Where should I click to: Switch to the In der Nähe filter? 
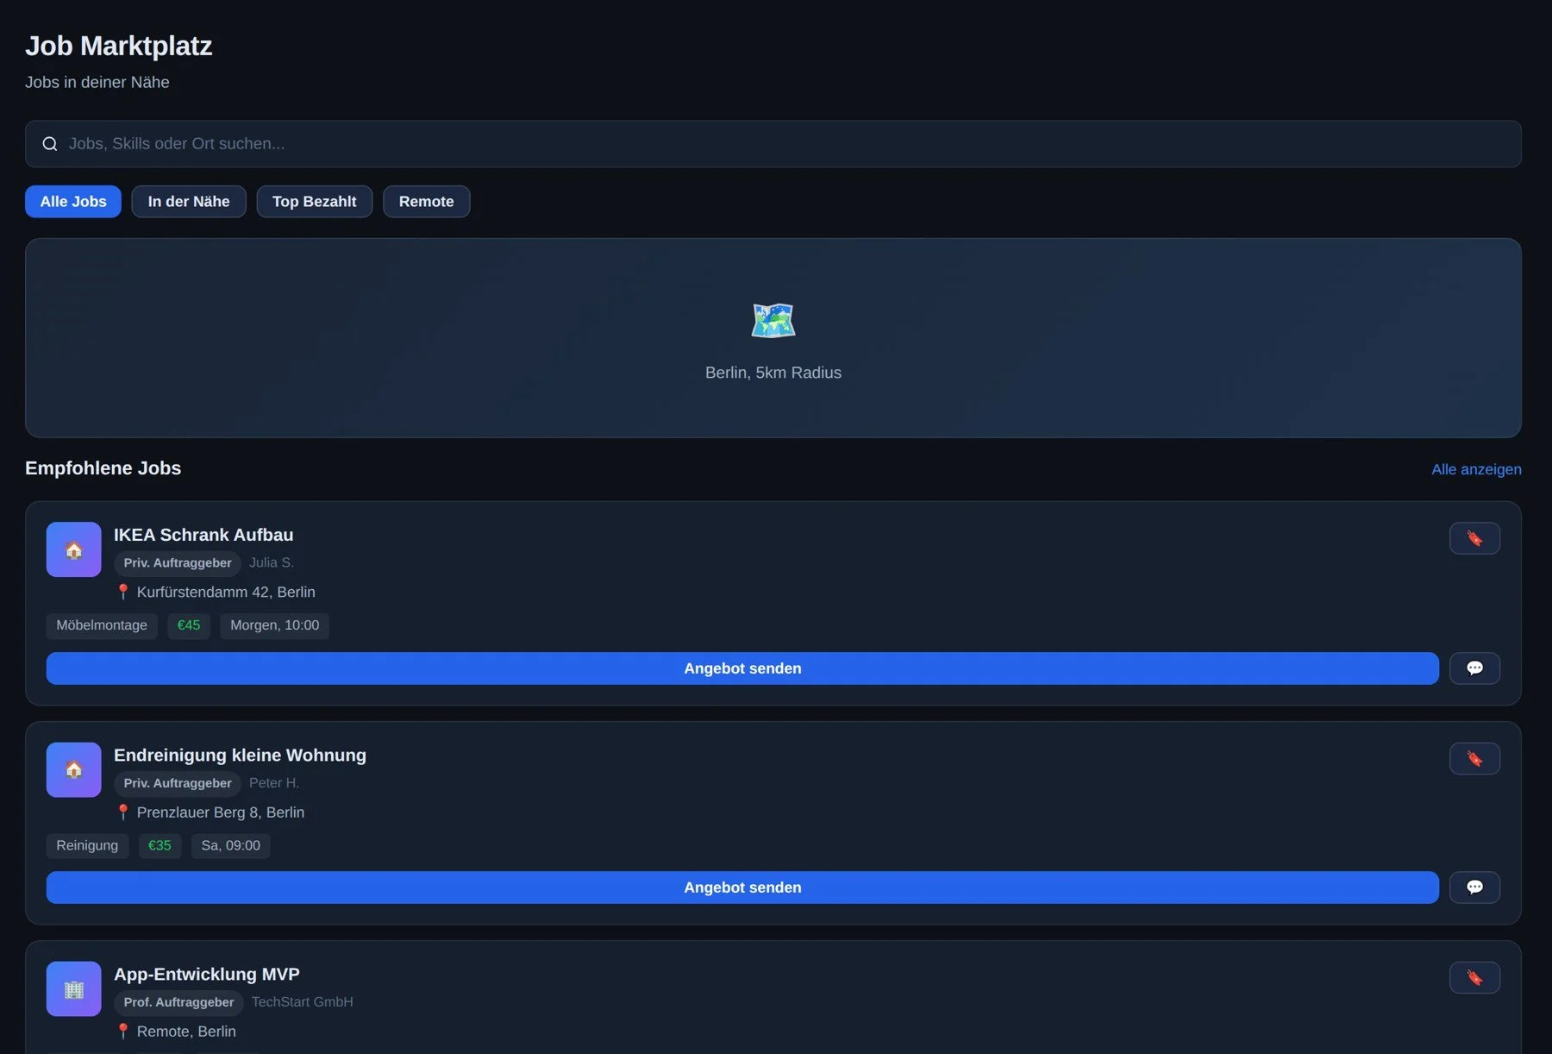pos(189,202)
